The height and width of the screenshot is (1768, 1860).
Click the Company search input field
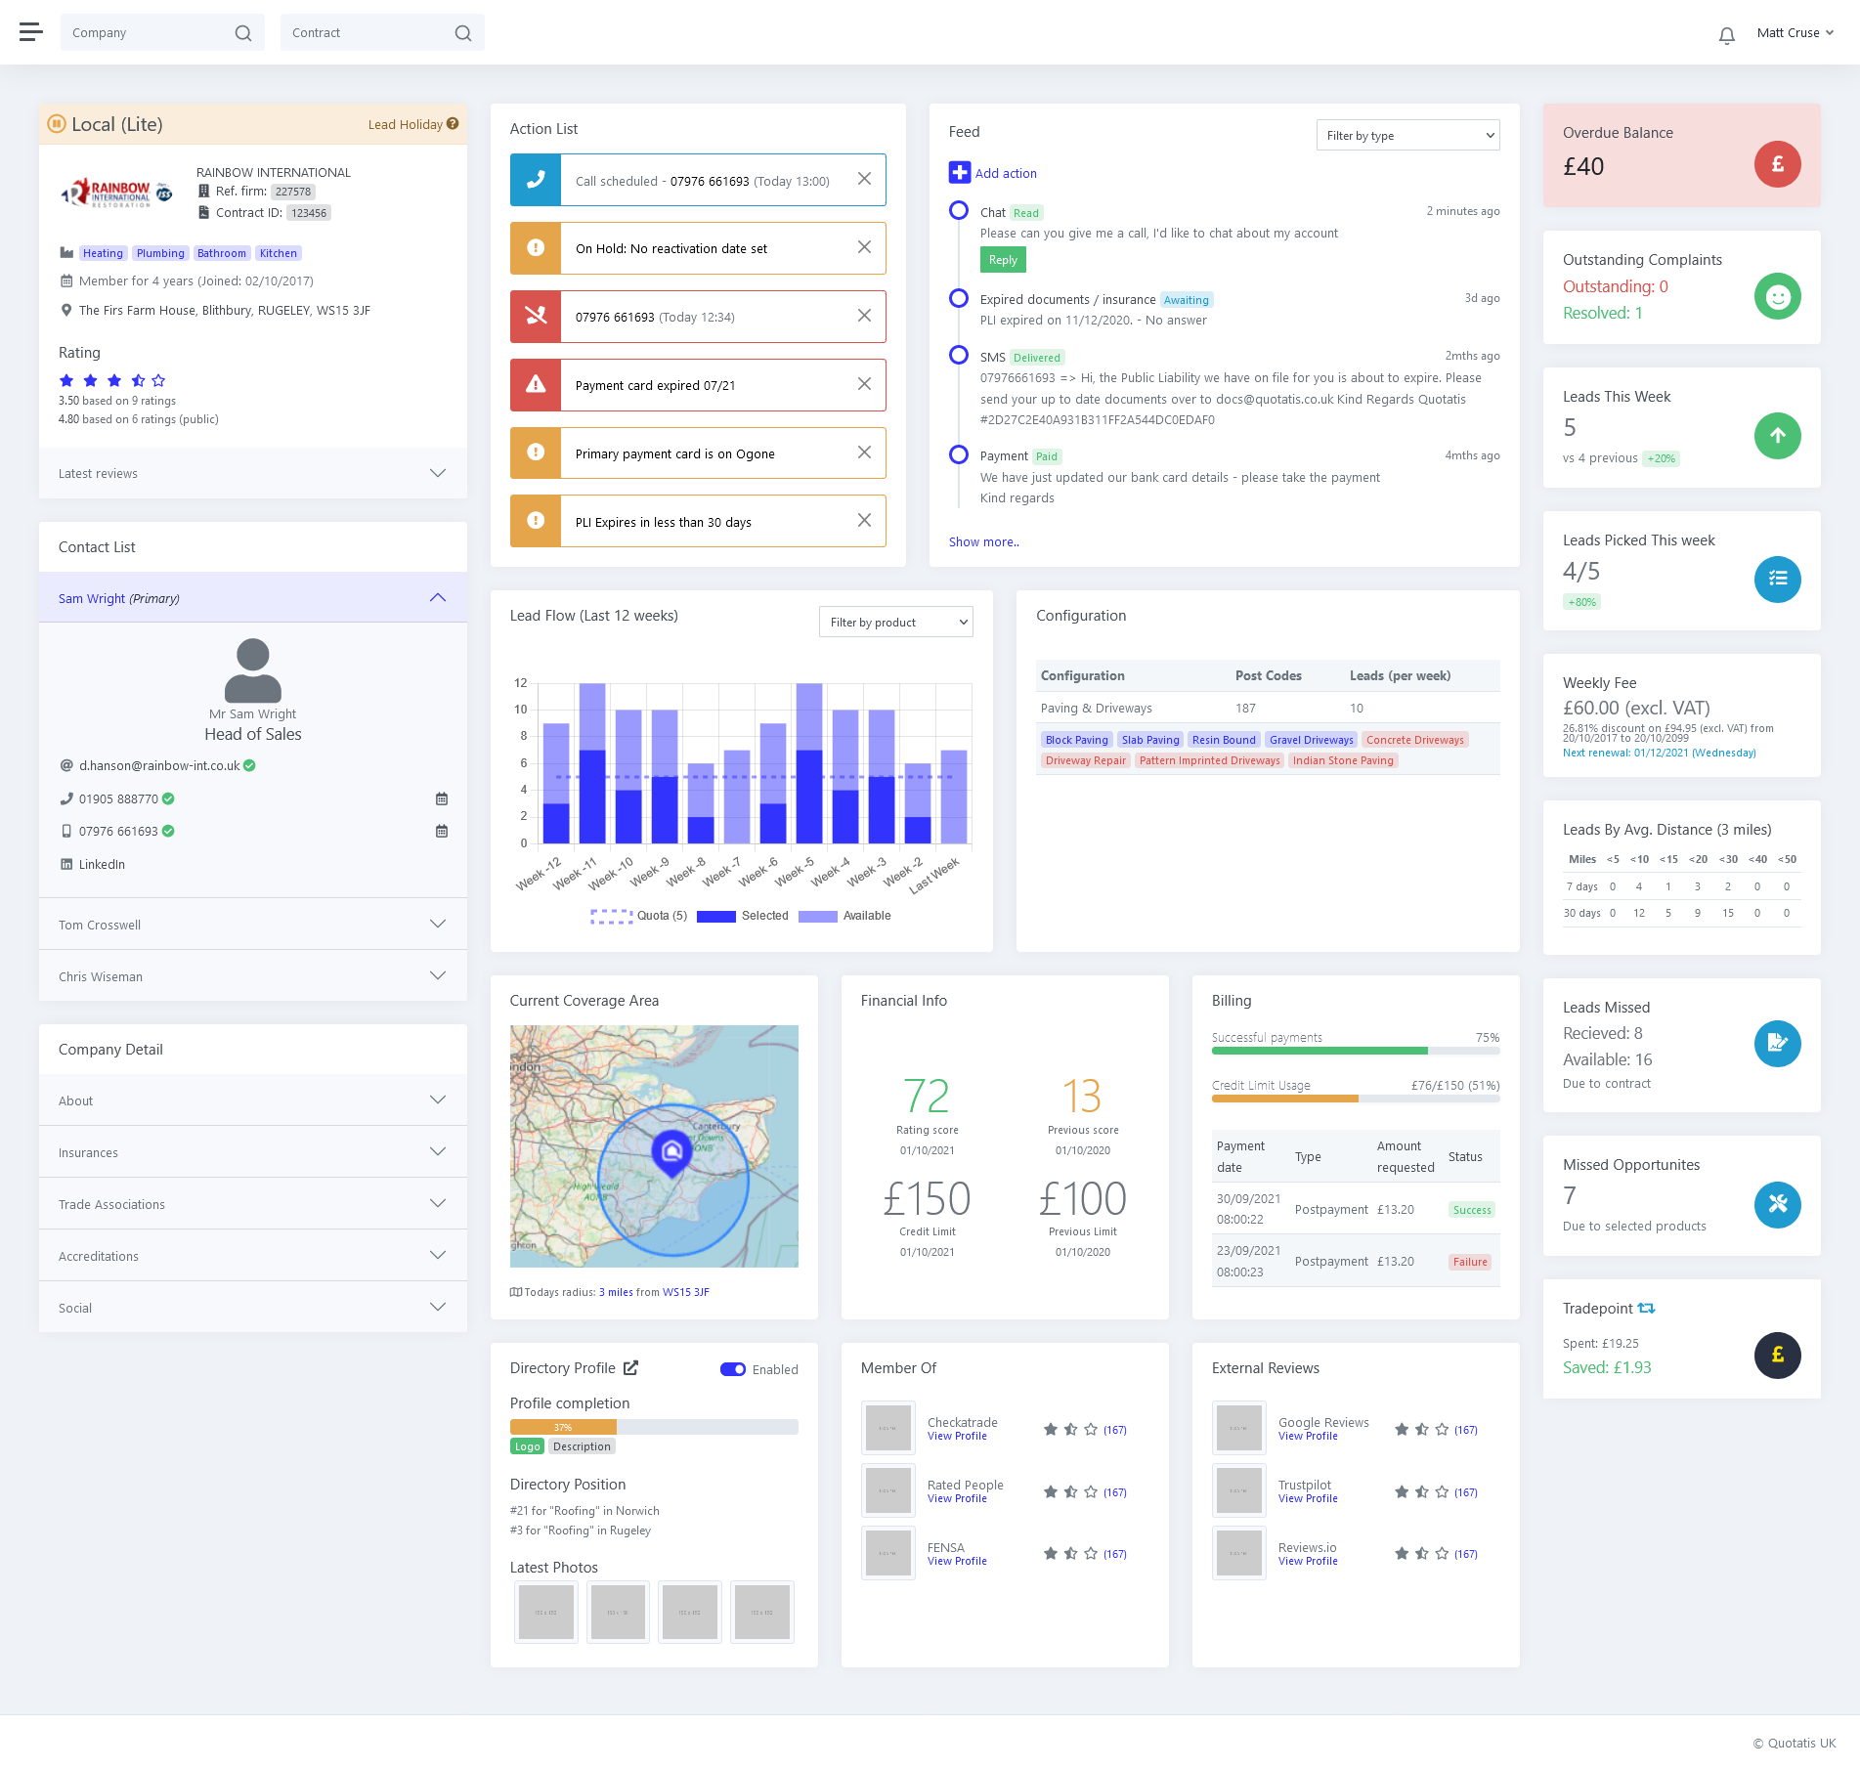pos(149,33)
